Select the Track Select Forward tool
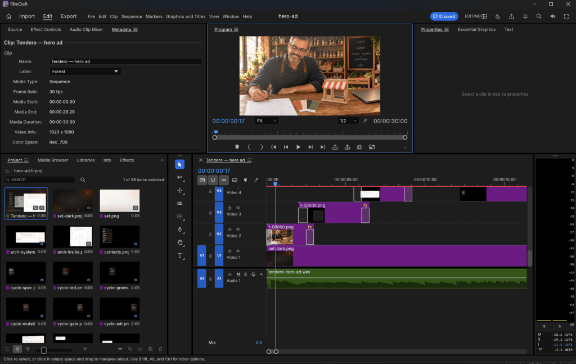 point(179,177)
